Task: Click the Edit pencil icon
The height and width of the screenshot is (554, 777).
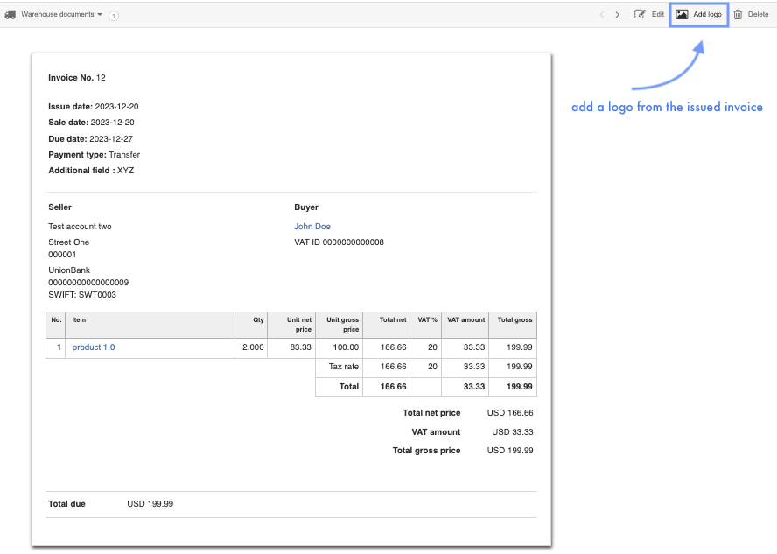Action: 640,14
